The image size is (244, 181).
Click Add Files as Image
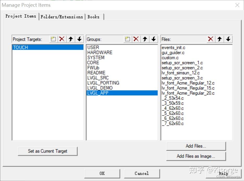click(196, 156)
